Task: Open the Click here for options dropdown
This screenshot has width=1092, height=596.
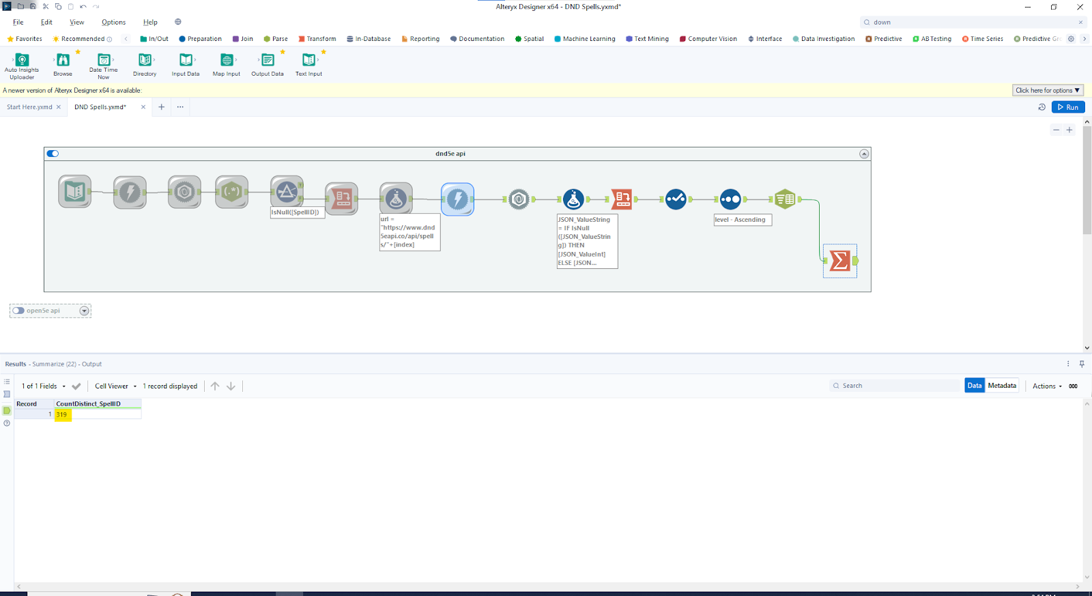Action: click(x=1048, y=90)
